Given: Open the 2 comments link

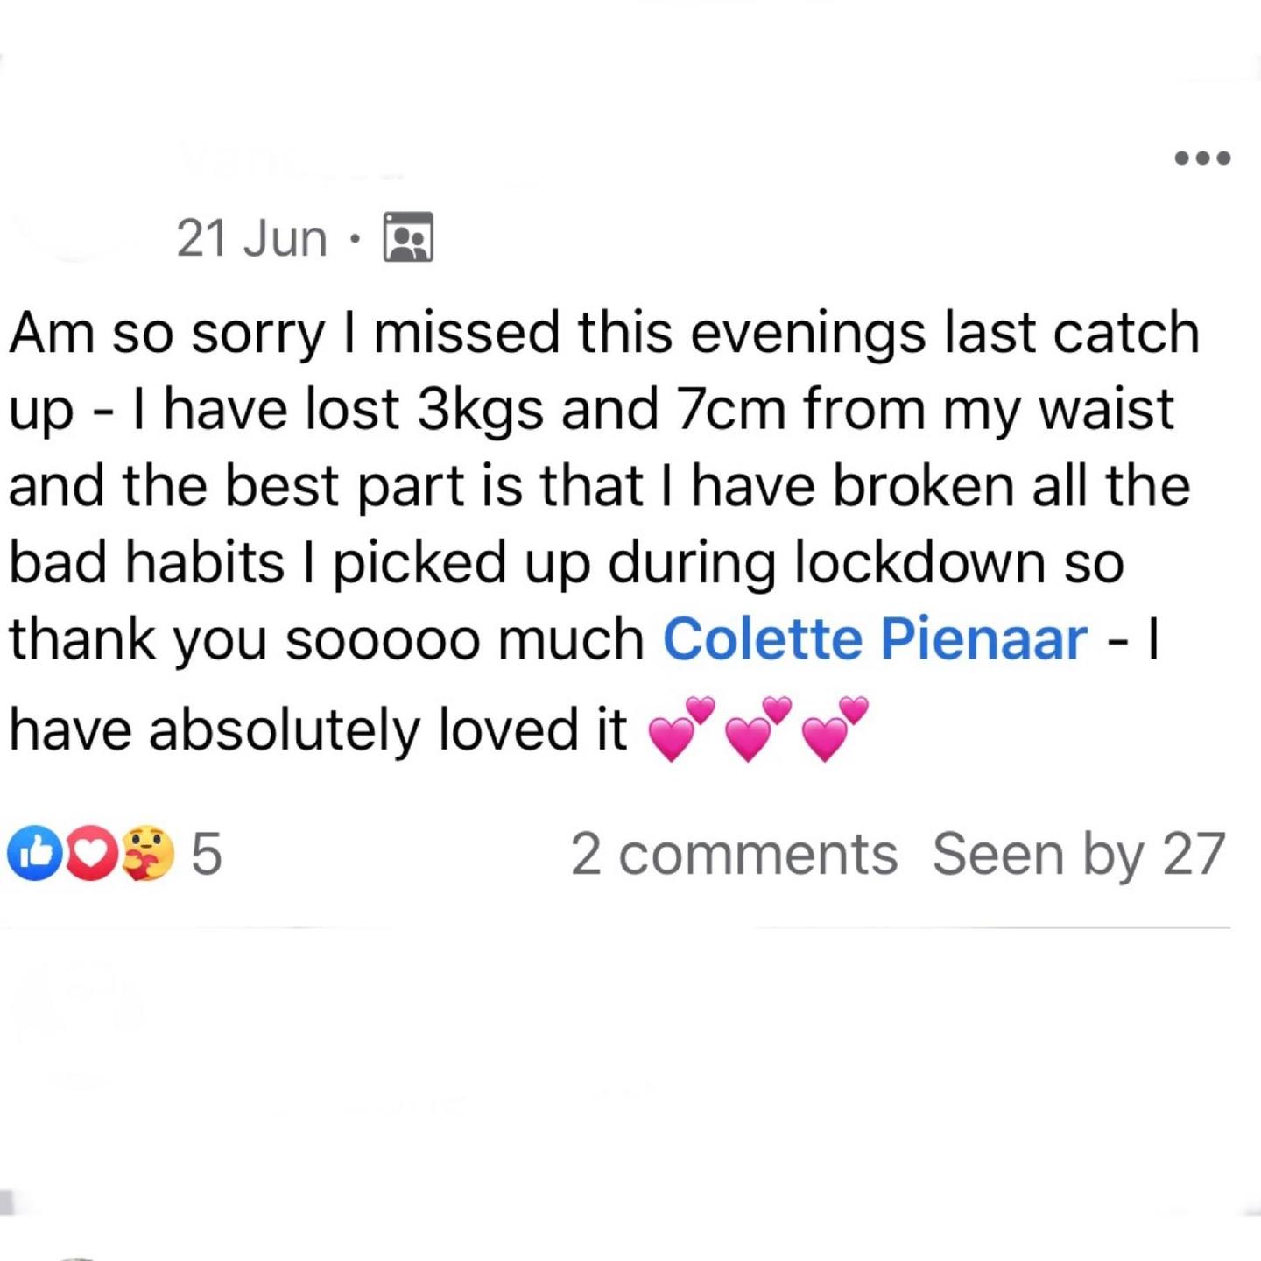Looking at the screenshot, I should pos(734,854).
